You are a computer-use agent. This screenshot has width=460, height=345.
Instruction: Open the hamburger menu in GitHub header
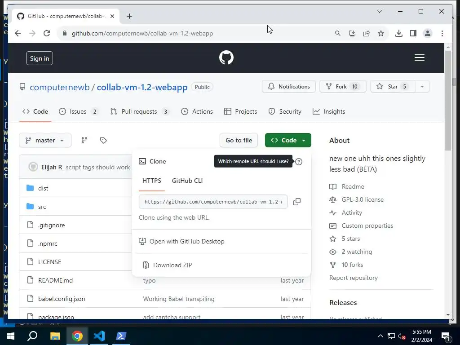point(419,57)
